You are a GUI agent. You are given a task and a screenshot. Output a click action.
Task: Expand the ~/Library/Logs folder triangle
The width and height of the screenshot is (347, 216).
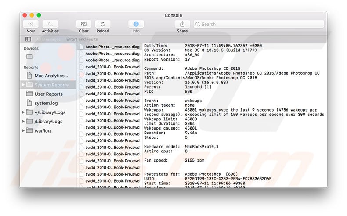23,112
